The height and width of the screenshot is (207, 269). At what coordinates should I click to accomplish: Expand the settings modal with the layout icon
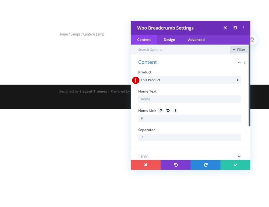tap(235, 28)
